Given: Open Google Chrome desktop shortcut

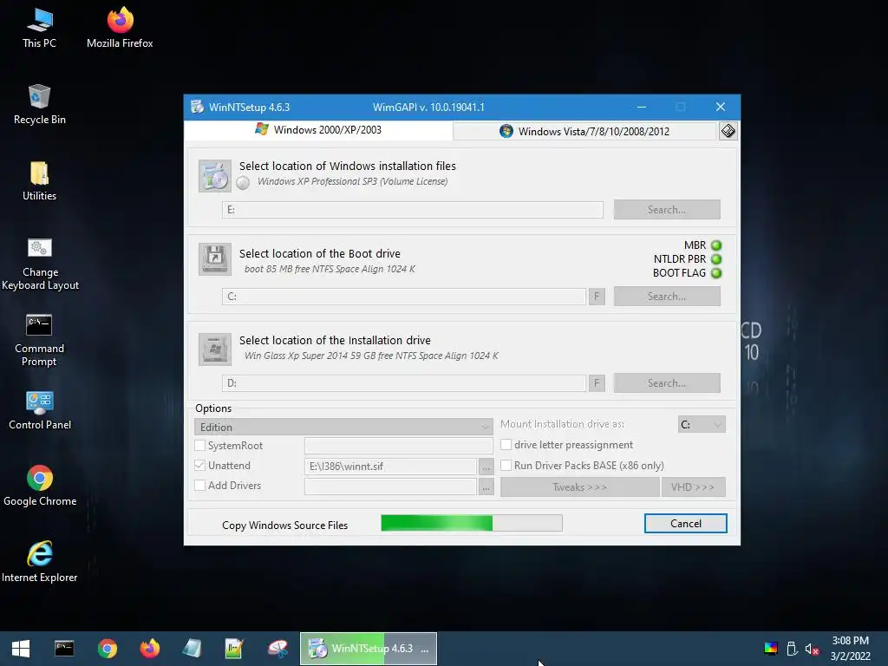Looking at the screenshot, I should tap(40, 486).
